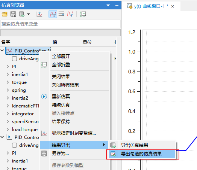This screenshot has width=197, height=170.
Task: Open the 结果导出 submenu
Action: pyautogui.click(x=74, y=145)
